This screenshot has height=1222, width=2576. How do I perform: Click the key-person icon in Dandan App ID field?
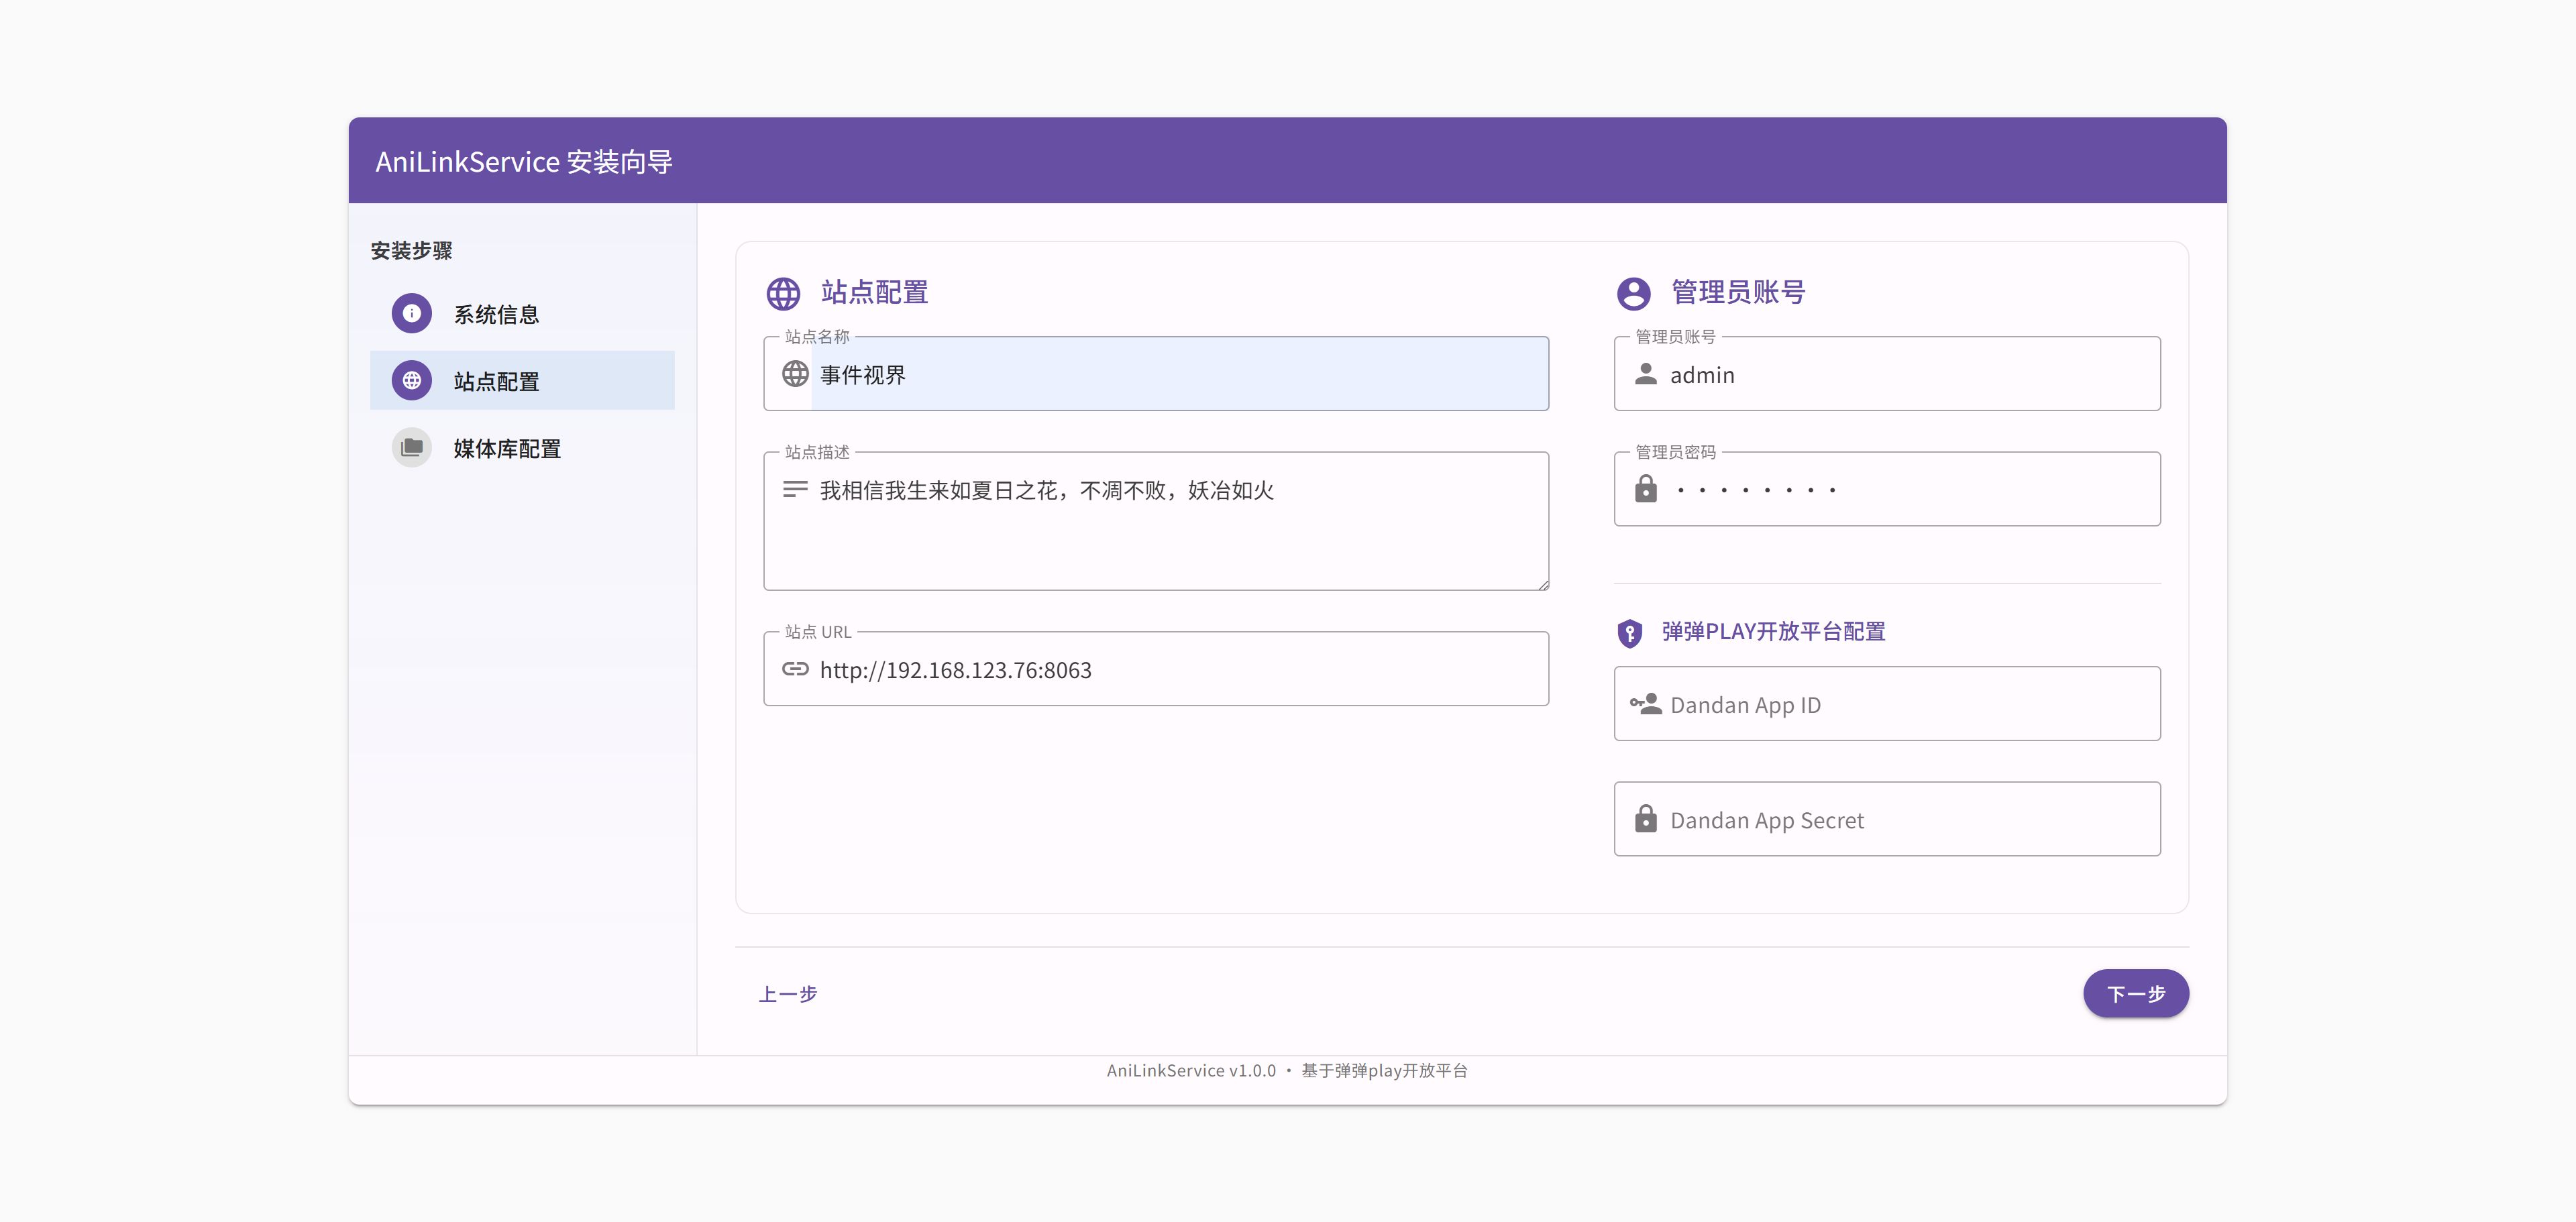[x=1645, y=704]
